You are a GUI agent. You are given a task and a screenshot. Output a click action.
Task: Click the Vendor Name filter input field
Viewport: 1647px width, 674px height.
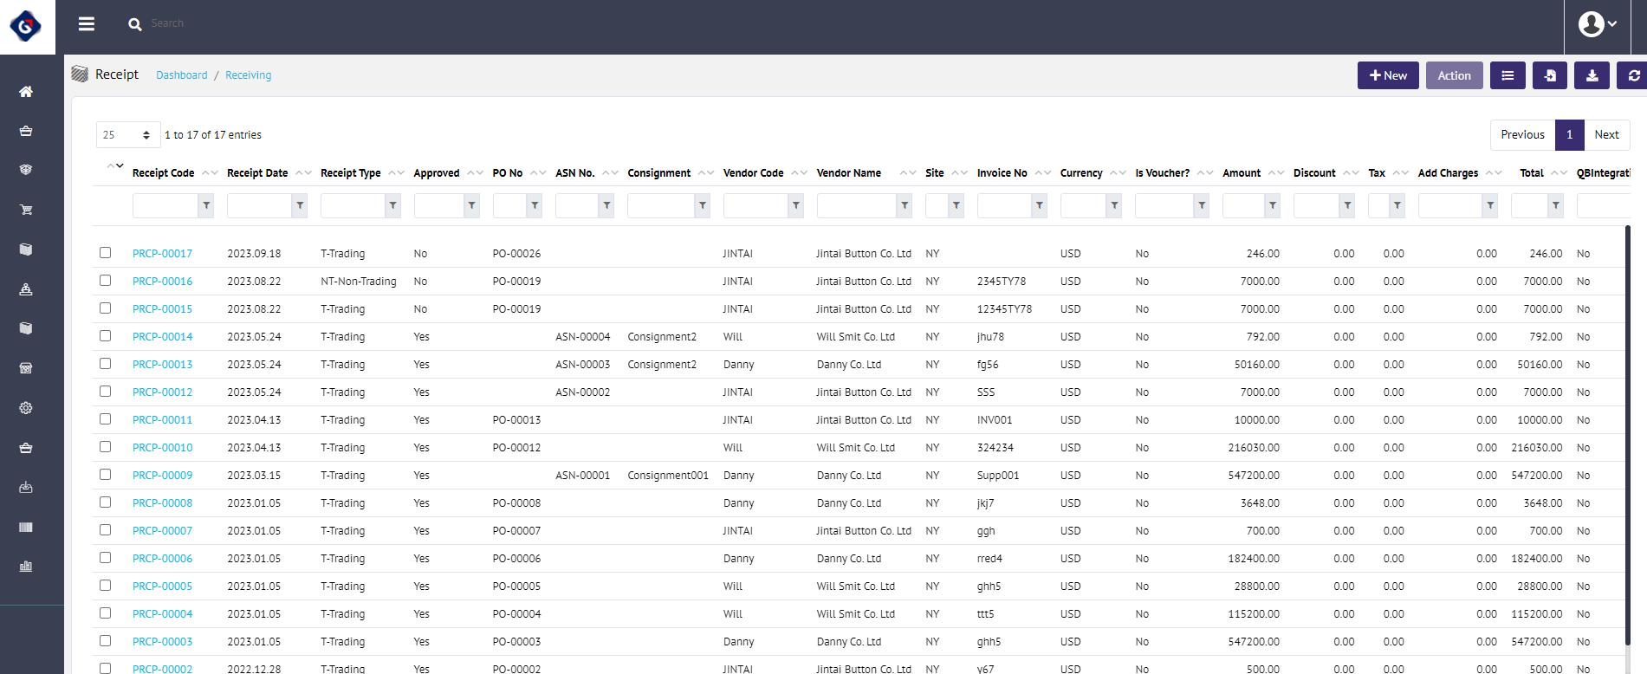(x=856, y=205)
